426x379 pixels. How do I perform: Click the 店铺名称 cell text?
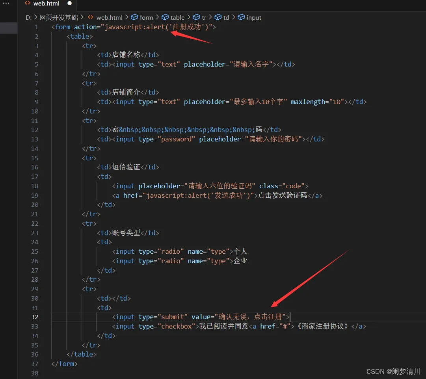[x=126, y=55]
